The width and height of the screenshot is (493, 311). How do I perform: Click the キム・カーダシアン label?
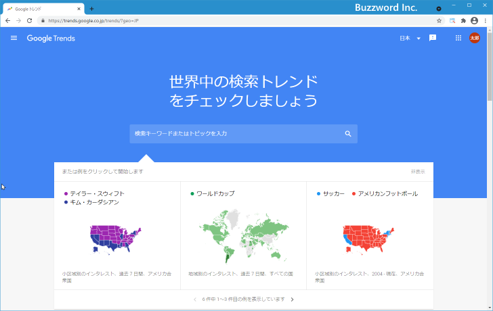pos(94,202)
